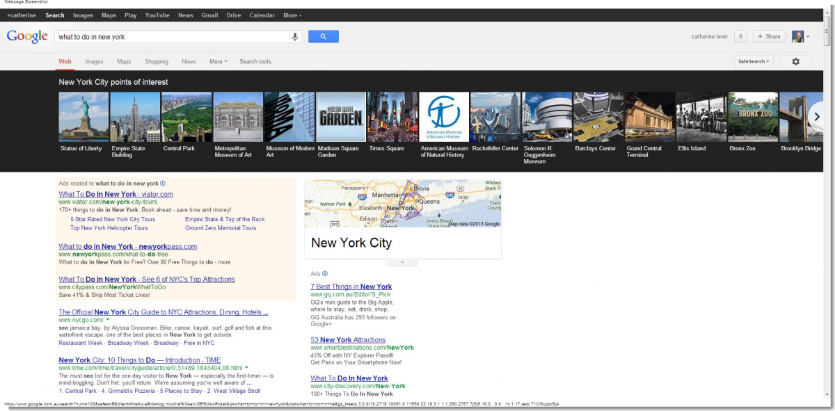Go to Drive in the black navigation bar
Viewport: 835px width, 411px height.
pos(234,15)
